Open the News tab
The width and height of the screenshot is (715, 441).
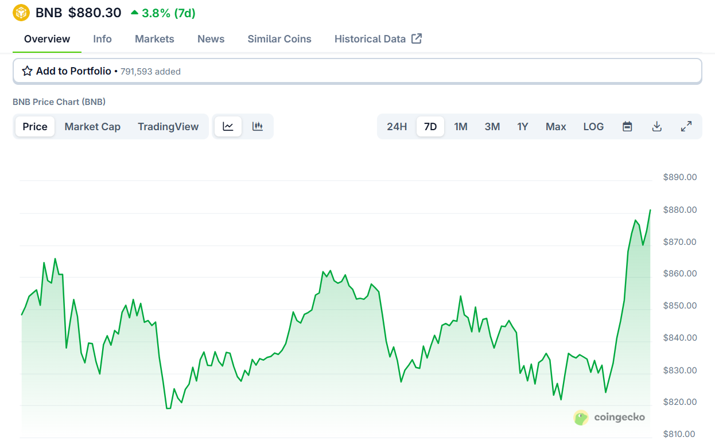(211, 39)
